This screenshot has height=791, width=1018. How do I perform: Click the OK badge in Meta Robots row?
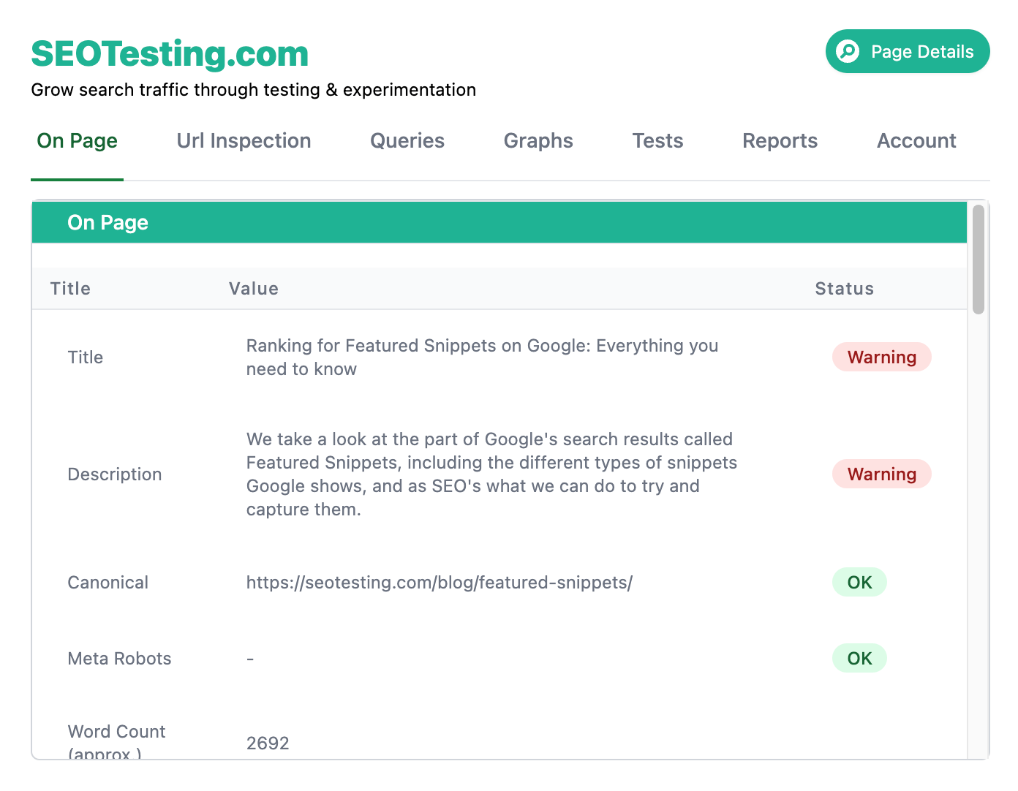pos(859,658)
